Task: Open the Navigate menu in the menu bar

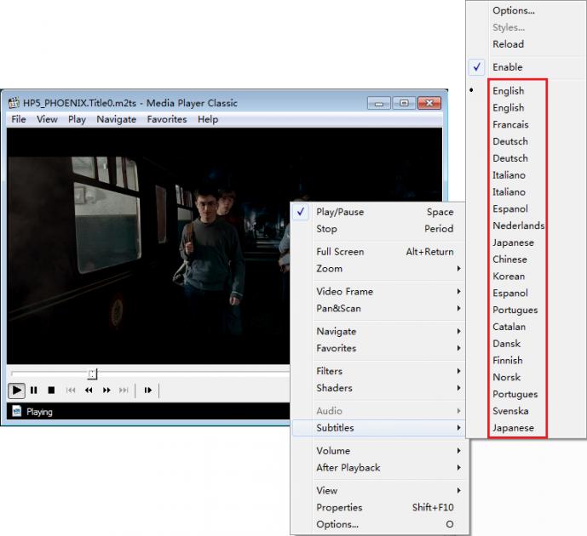Action: (x=117, y=119)
